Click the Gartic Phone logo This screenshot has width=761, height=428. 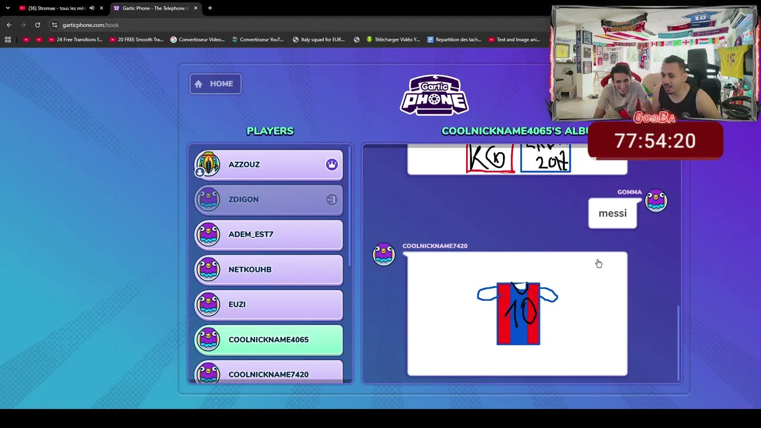coord(435,95)
